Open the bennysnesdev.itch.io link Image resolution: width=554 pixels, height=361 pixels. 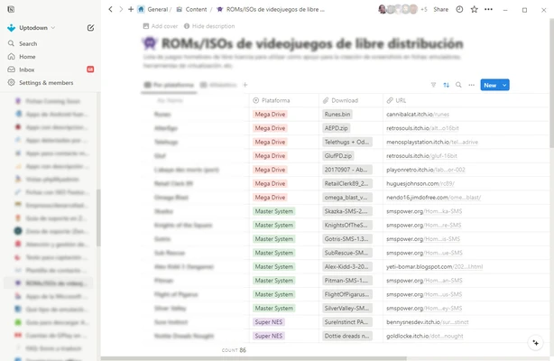(x=428, y=322)
